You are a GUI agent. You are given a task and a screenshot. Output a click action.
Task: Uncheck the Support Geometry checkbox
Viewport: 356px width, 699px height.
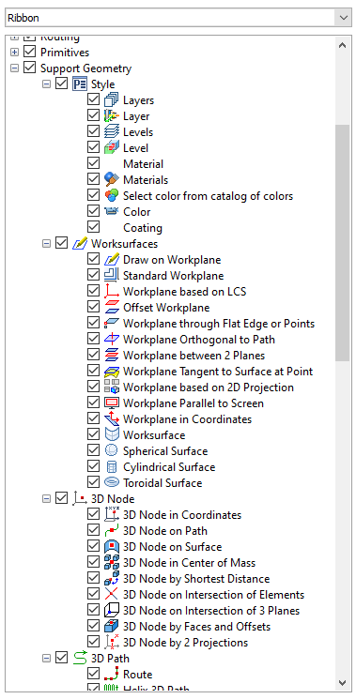(29, 68)
